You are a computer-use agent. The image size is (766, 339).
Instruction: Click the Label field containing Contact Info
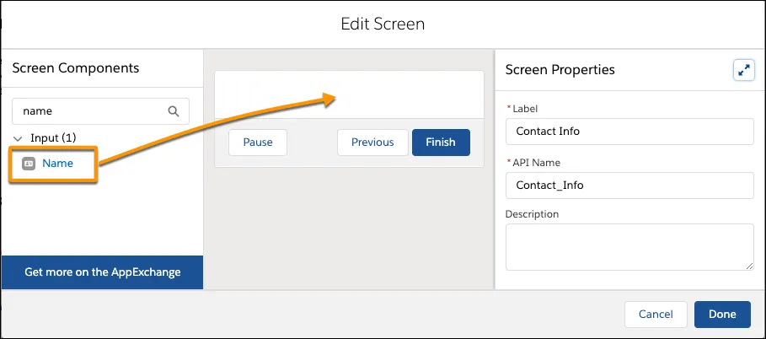click(x=629, y=132)
